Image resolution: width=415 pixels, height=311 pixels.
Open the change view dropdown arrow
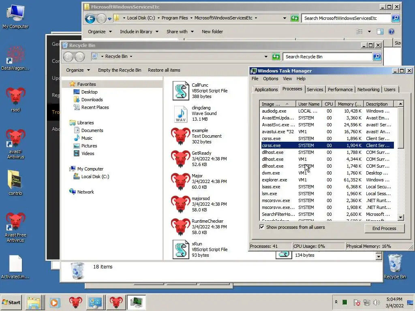369,32
